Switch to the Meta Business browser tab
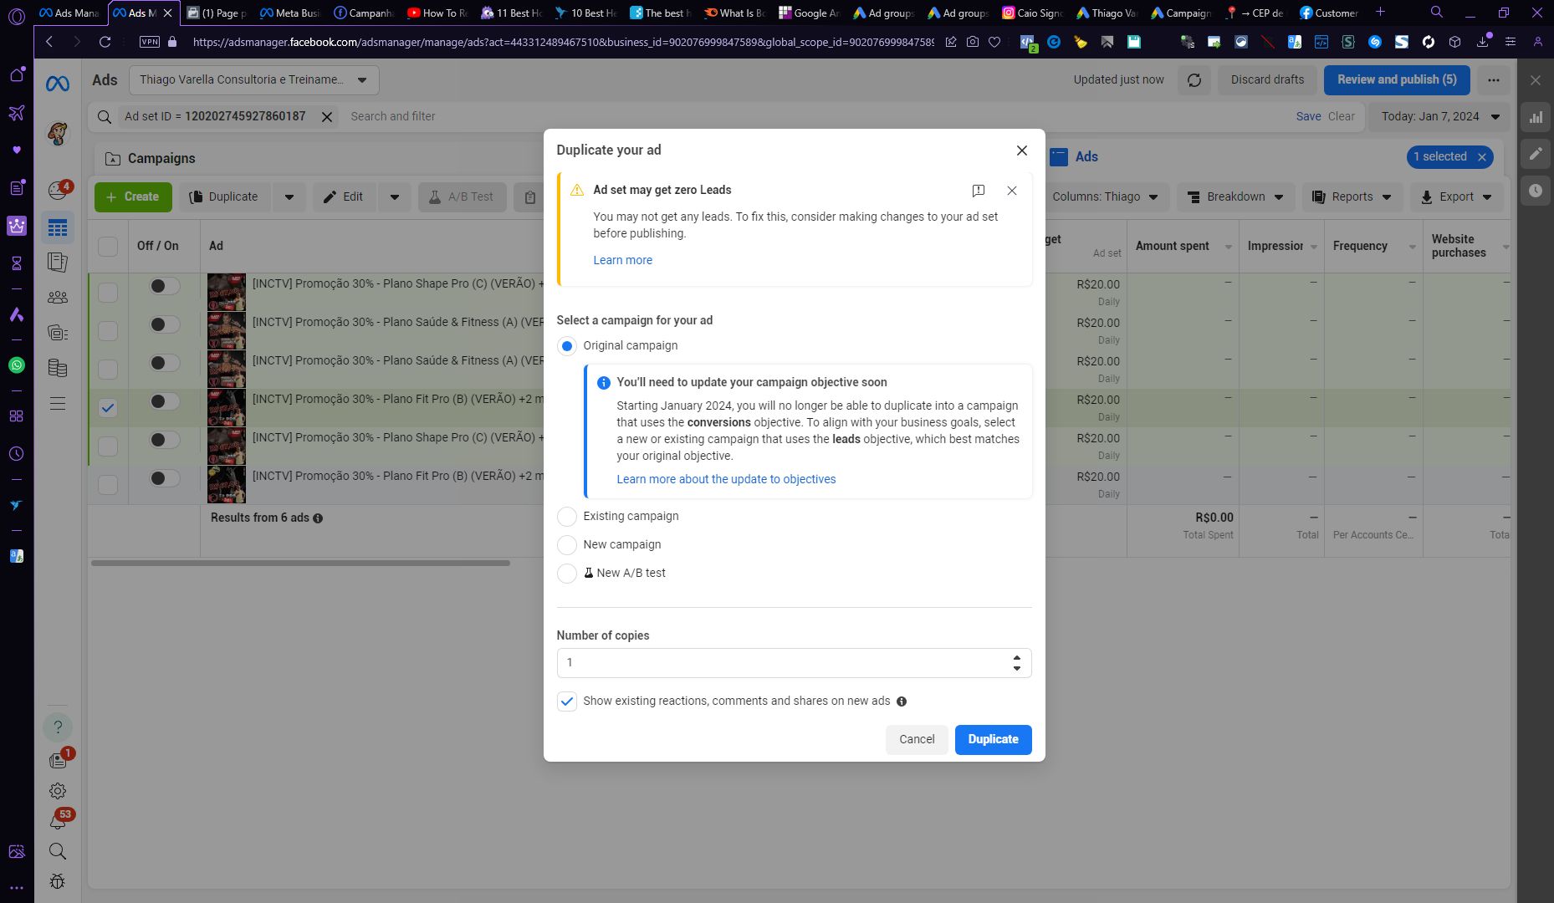Screen dimensions: 1554x903 (x=289, y=13)
